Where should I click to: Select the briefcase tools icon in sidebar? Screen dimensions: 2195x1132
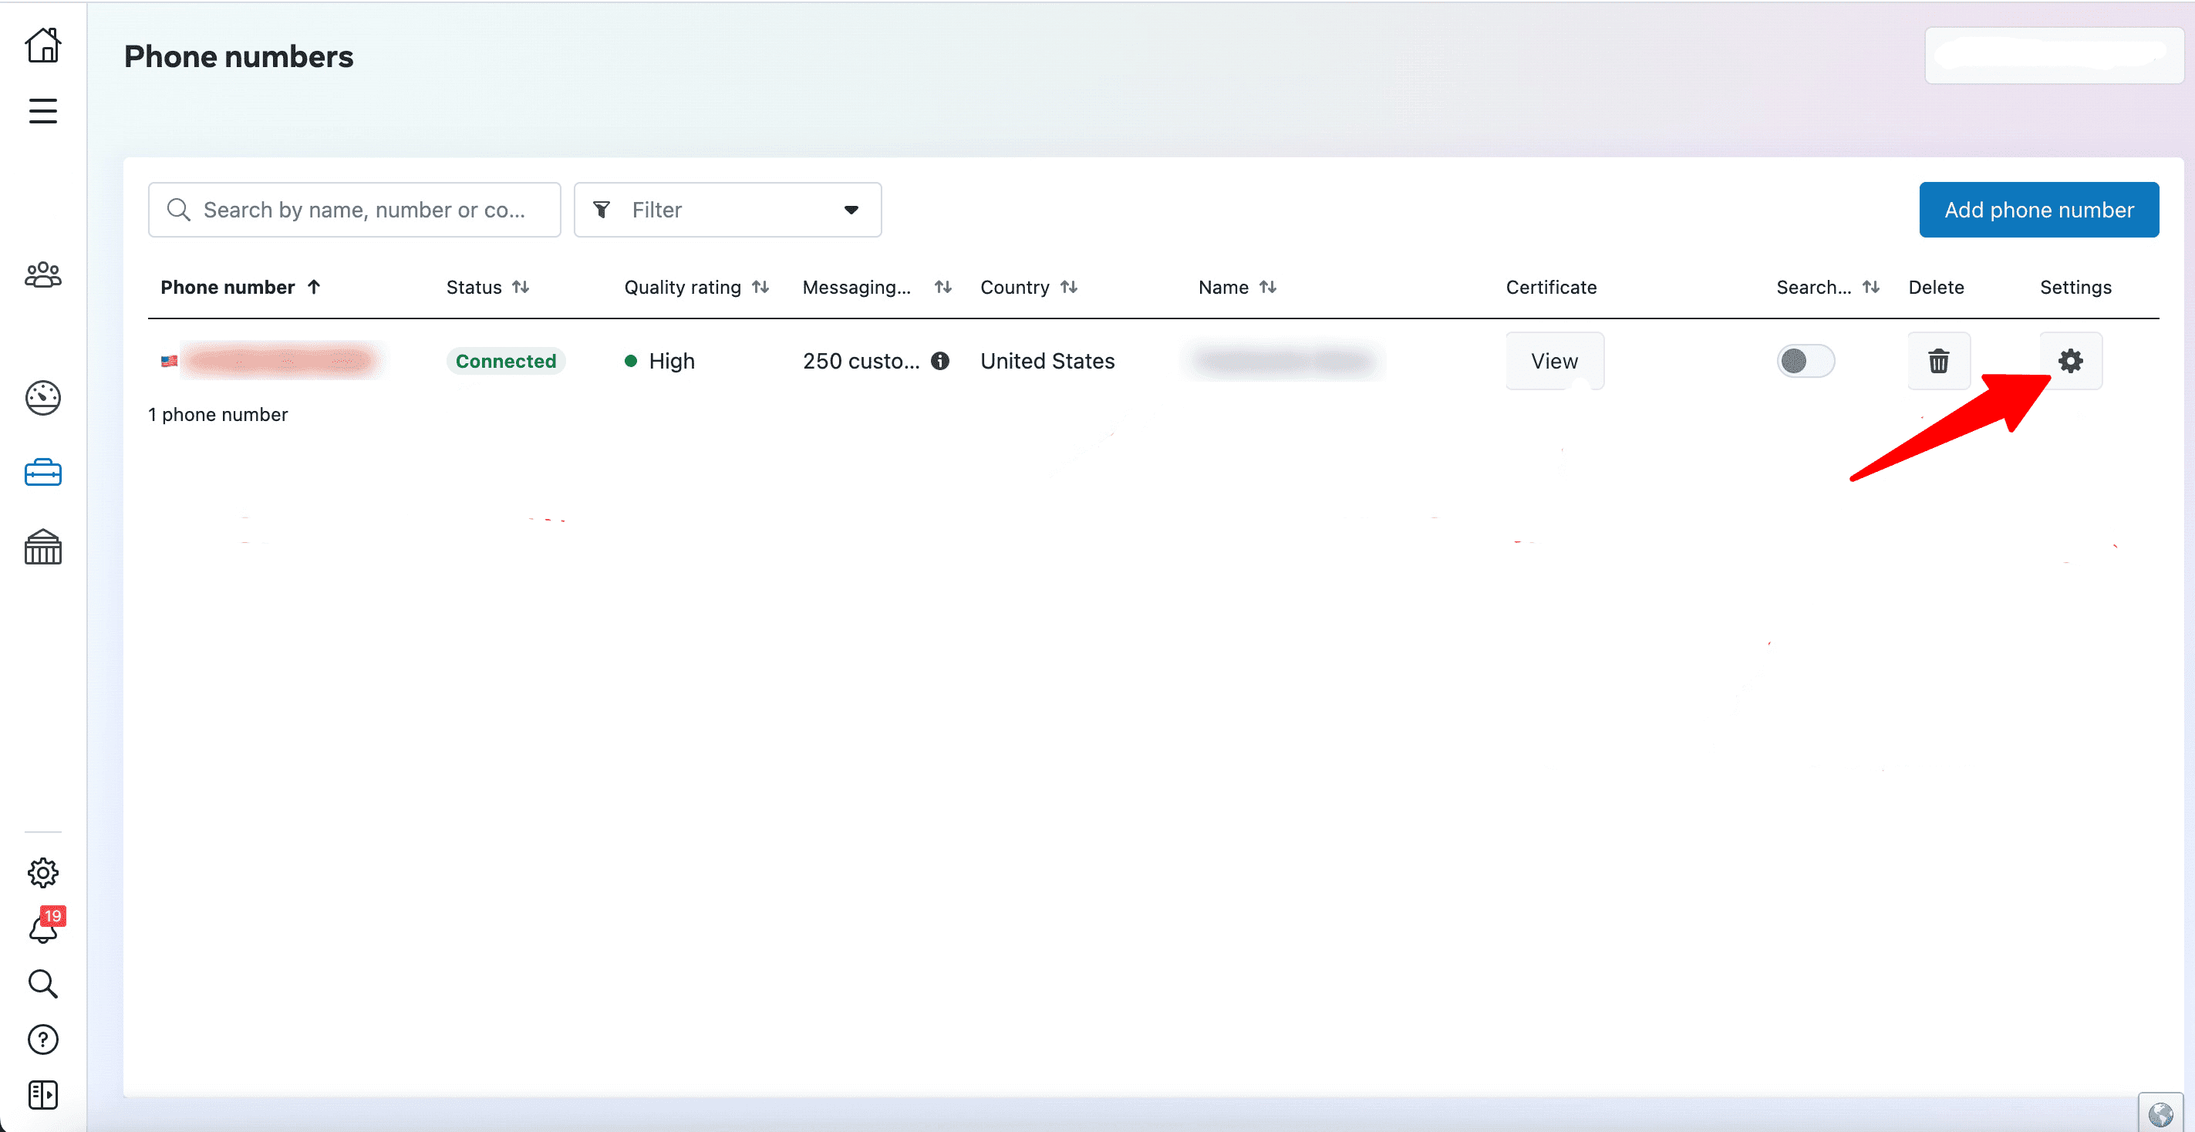(x=42, y=473)
